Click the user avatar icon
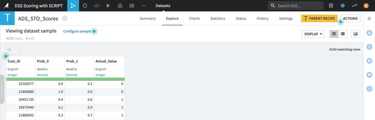This screenshot has height=120, width=375. click(x=366, y=5)
